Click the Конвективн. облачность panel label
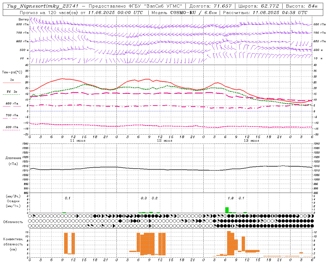Viewport: 327px width, 262px height. (x=13, y=244)
